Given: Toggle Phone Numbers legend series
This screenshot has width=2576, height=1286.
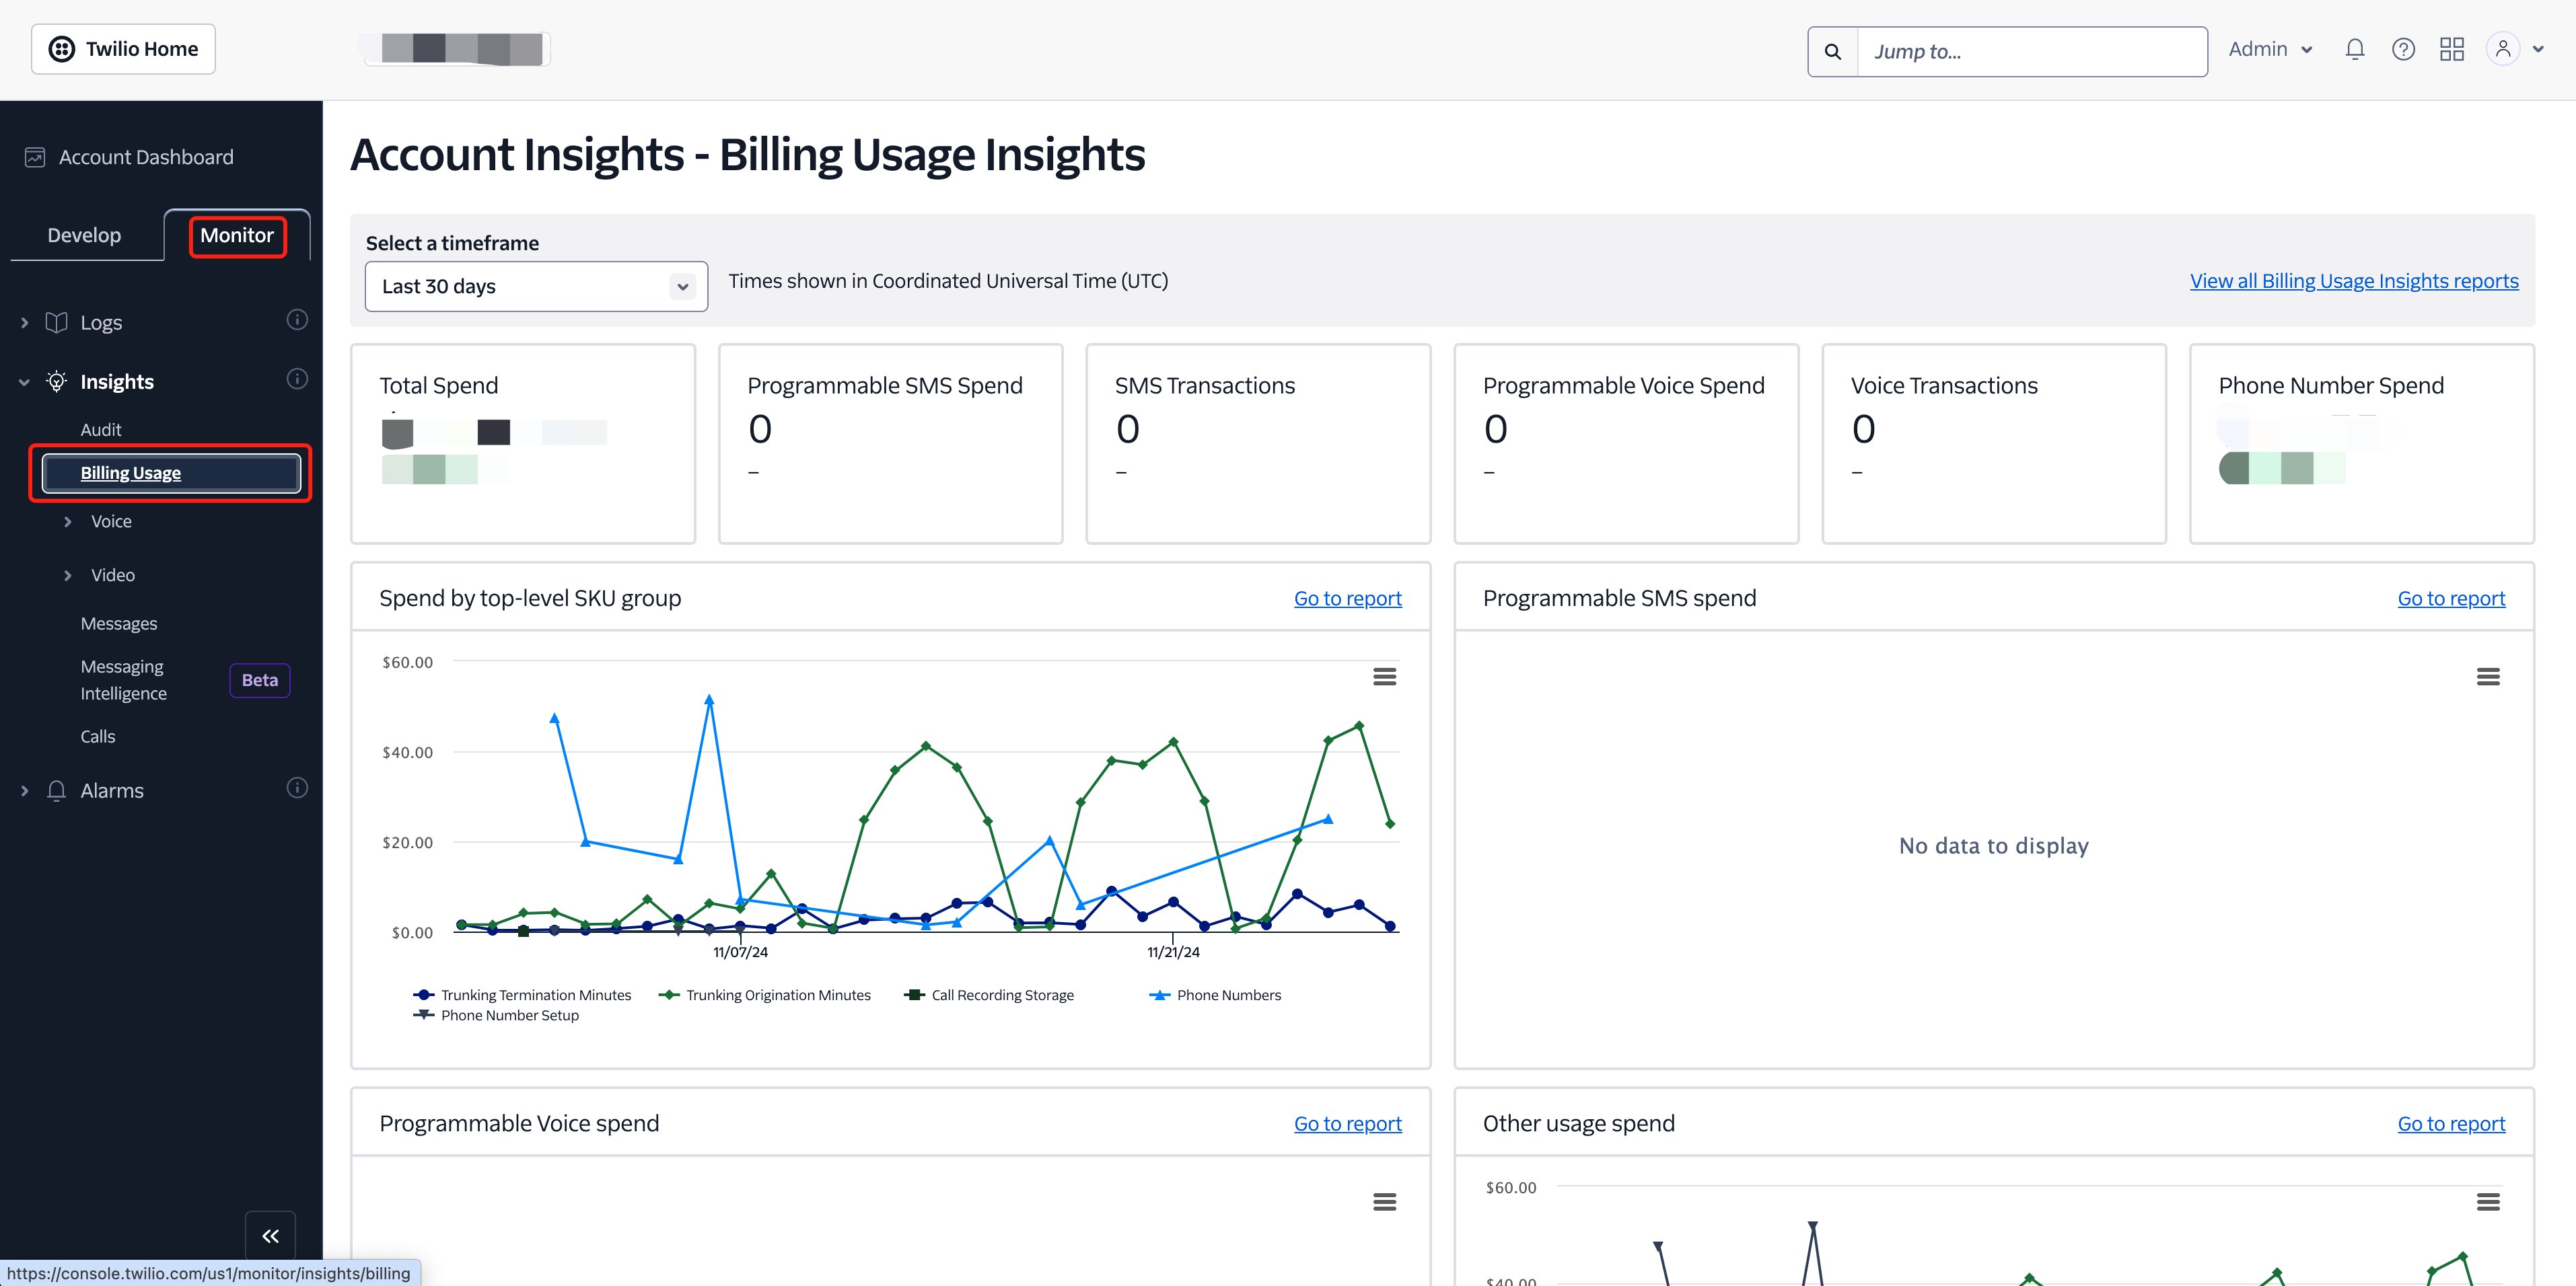Looking at the screenshot, I should 1215,995.
